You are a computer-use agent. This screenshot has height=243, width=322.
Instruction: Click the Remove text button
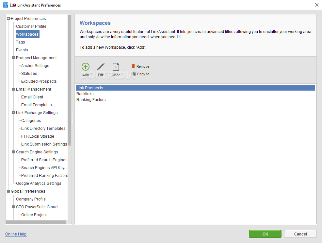click(x=143, y=66)
